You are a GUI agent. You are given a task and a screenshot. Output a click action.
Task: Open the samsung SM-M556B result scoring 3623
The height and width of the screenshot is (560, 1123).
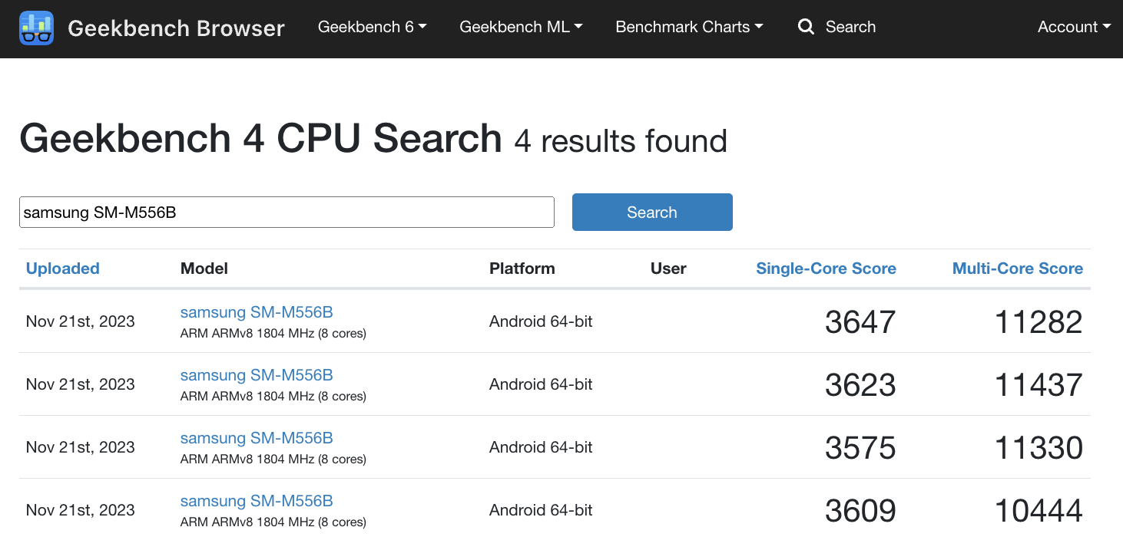pyautogui.click(x=257, y=375)
